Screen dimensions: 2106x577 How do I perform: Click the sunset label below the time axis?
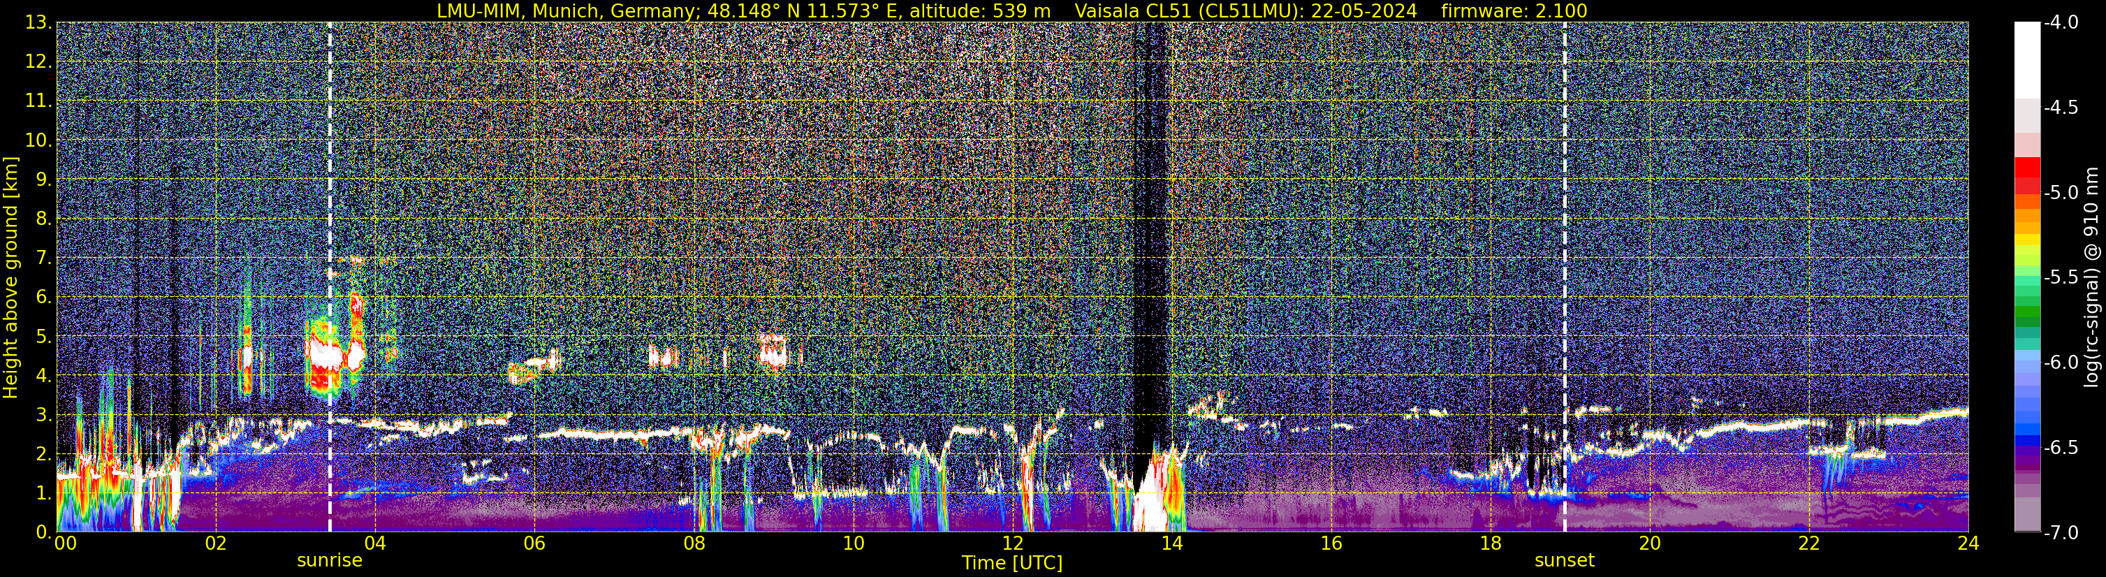click(1565, 561)
